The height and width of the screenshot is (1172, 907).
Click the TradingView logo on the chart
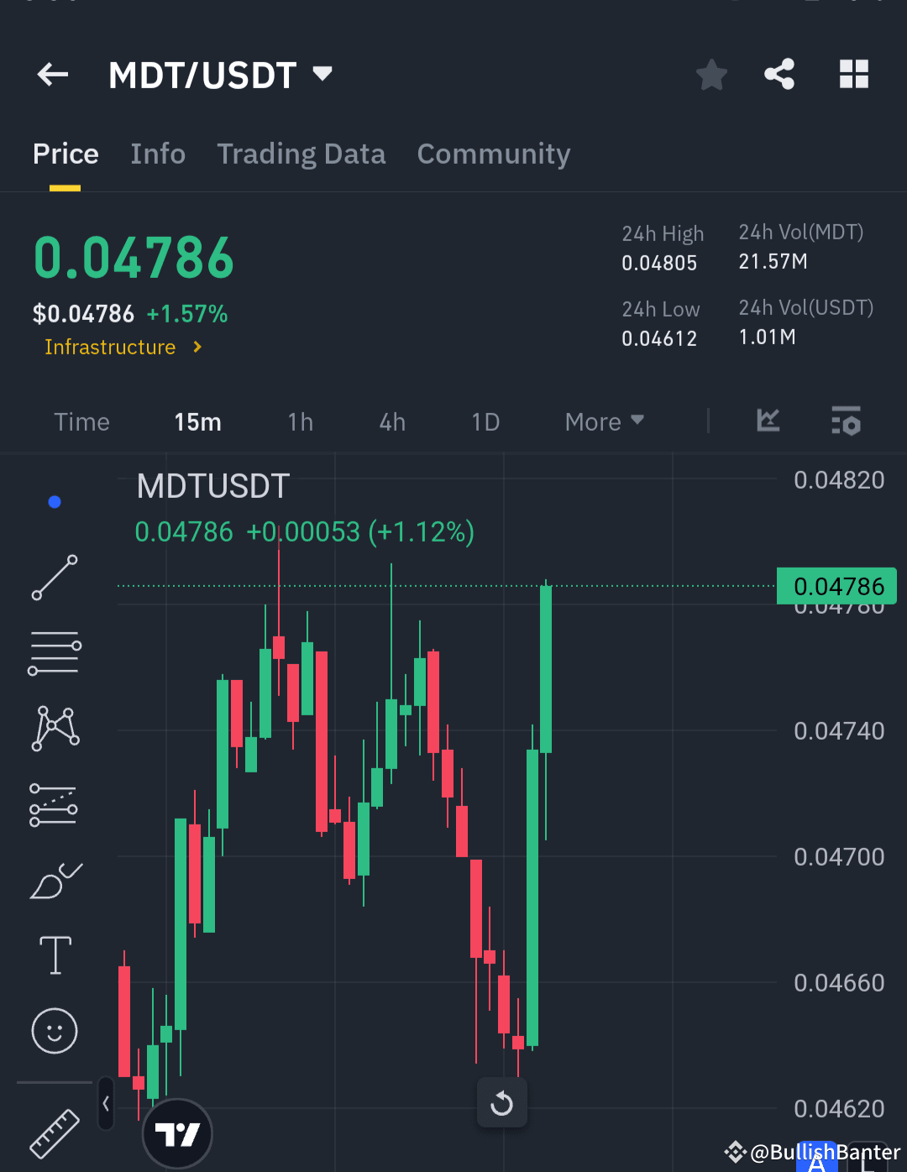tap(177, 1133)
